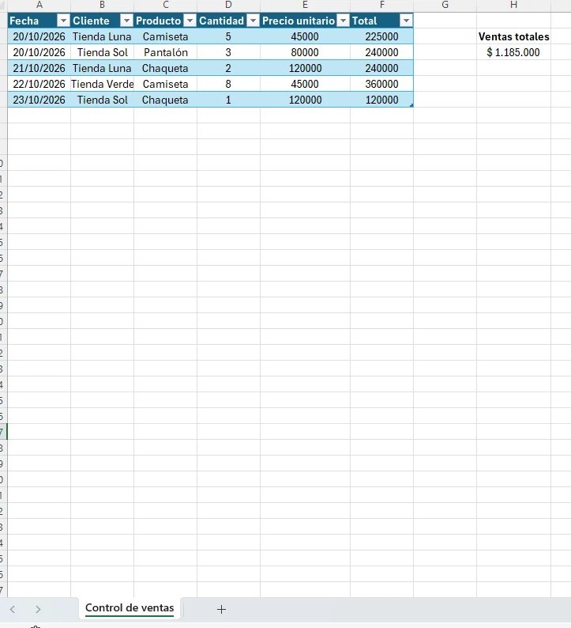The width and height of the screenshot is (571, 628).
Task: Select the Cantidad header cell
Action: point(229,21)
